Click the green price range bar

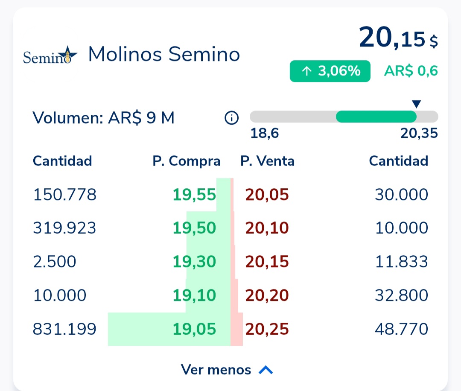point(376,117)
